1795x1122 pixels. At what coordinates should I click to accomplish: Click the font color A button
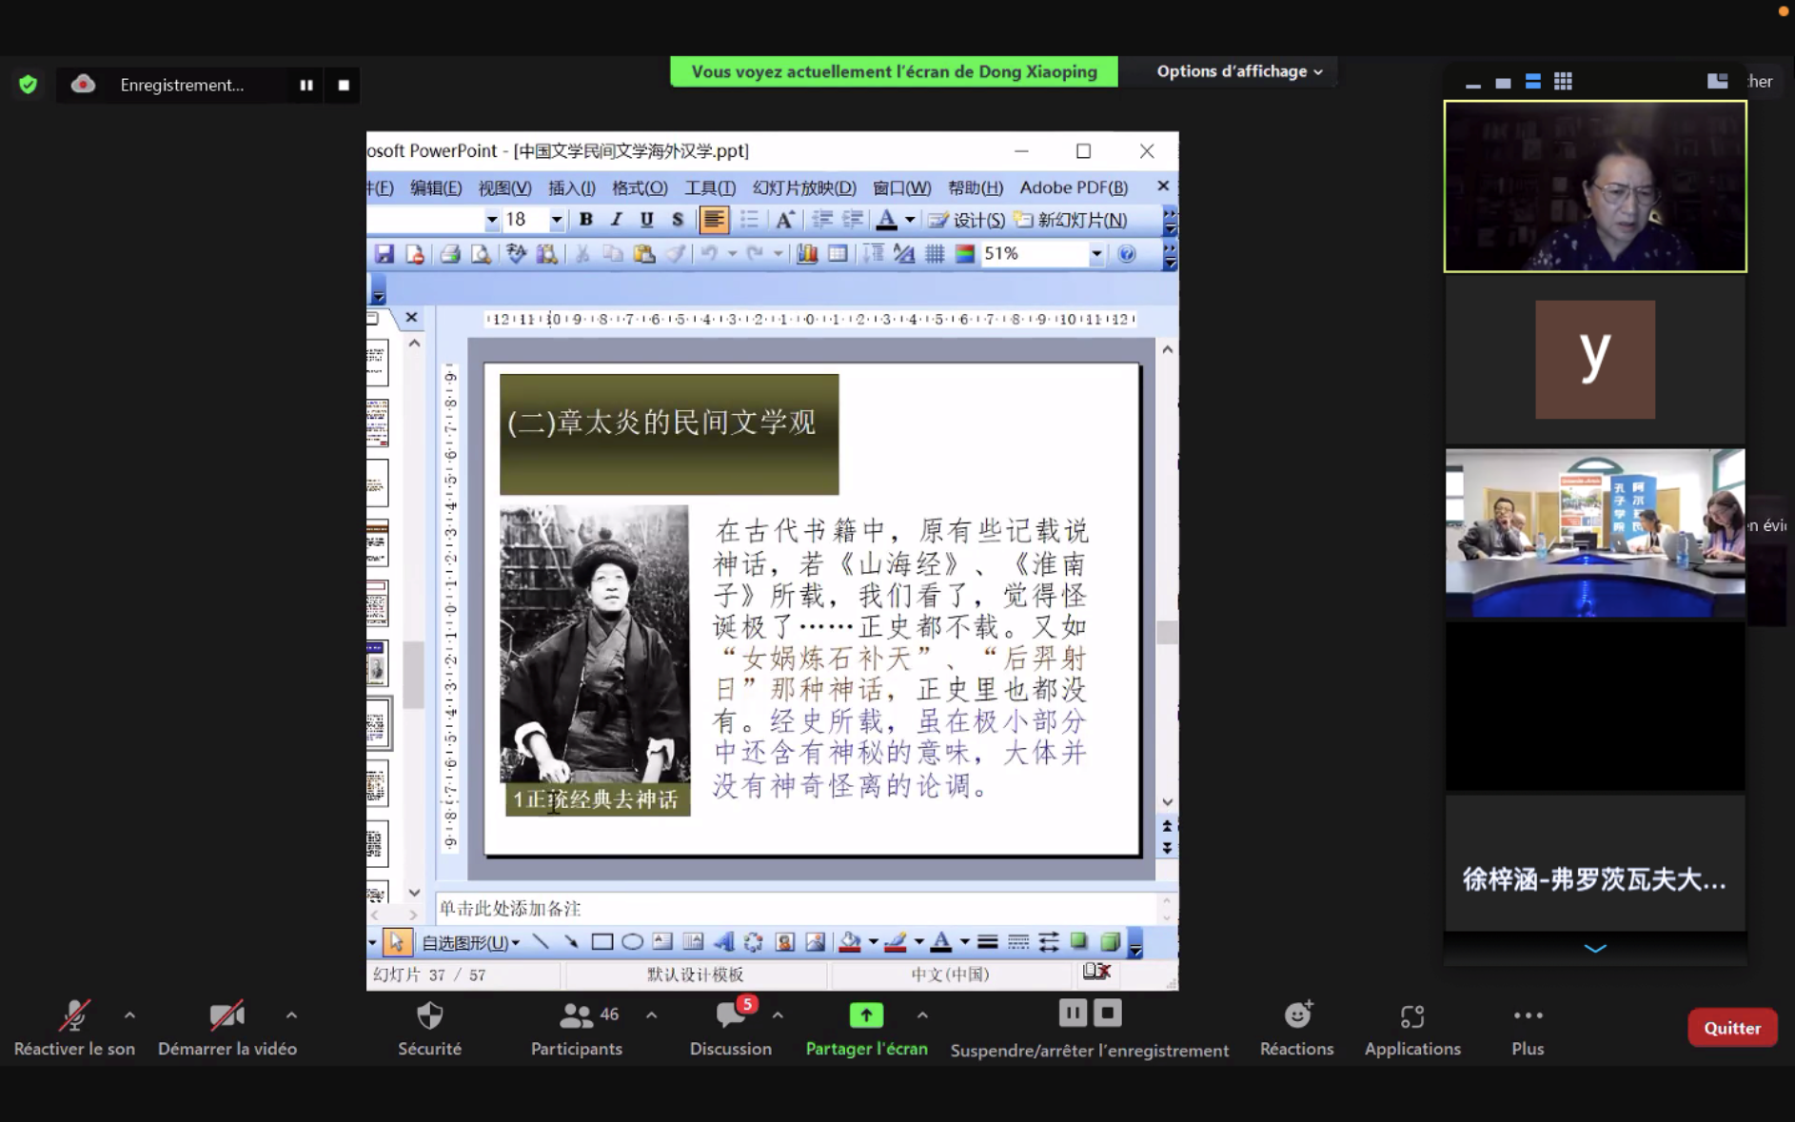886,220
